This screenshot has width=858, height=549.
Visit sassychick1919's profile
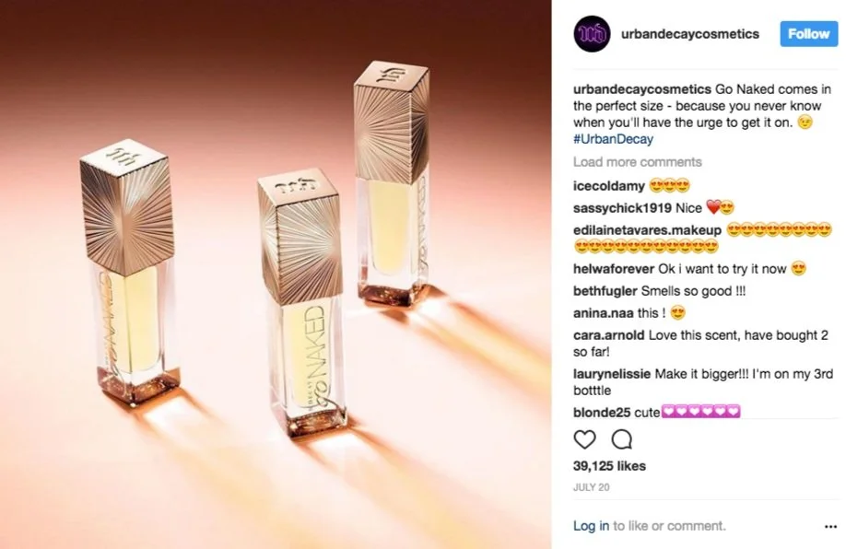pos(622,208)
